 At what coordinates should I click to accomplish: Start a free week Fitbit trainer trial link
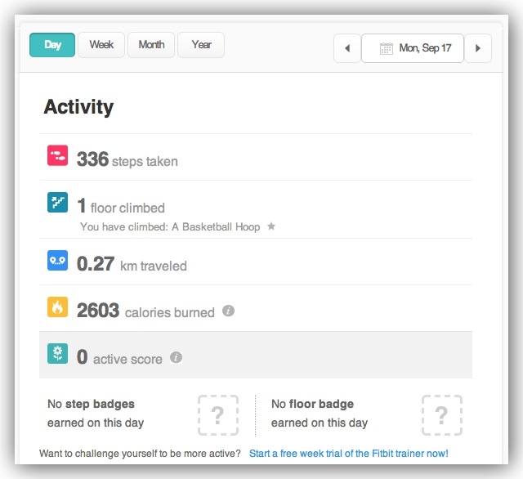(x=348, y=453)
